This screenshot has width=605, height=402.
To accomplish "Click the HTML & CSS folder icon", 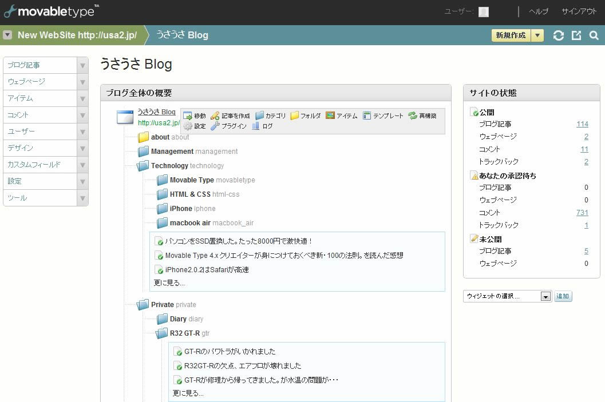I will click(162, 194).
